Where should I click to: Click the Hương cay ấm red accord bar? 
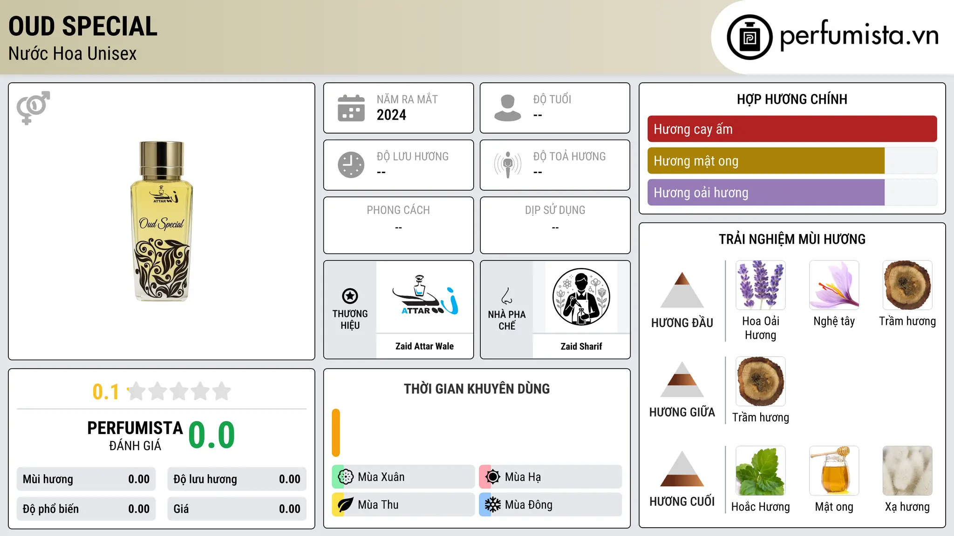792,129
